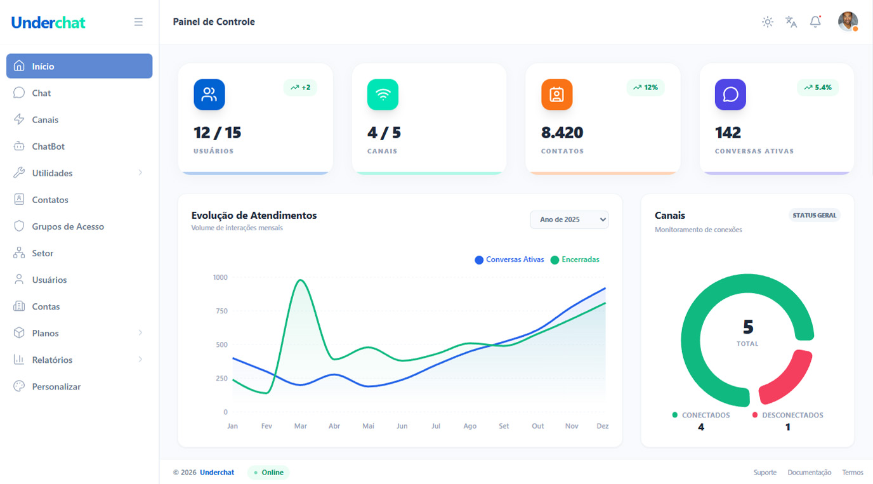
Task: Click the green wifi channels icon
Action: (383, 95)
